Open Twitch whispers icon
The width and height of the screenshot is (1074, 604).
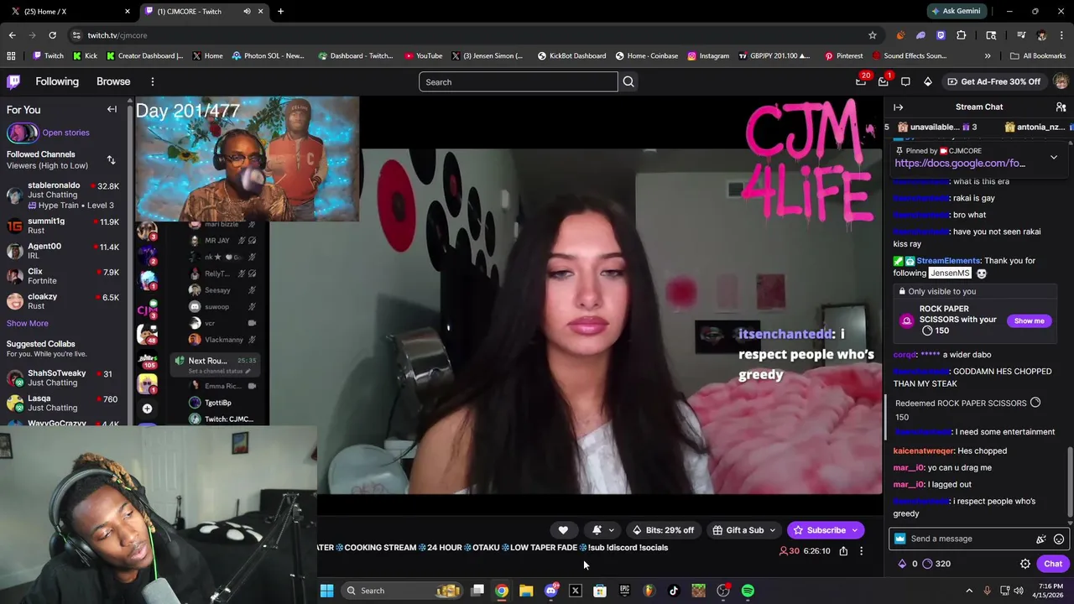coord(905,81)
